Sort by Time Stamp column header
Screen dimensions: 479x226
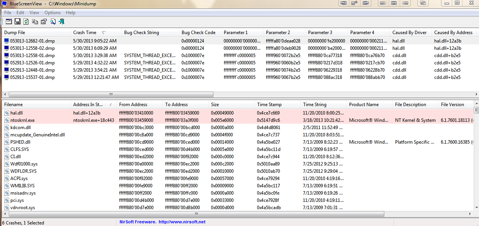(277, 105)
